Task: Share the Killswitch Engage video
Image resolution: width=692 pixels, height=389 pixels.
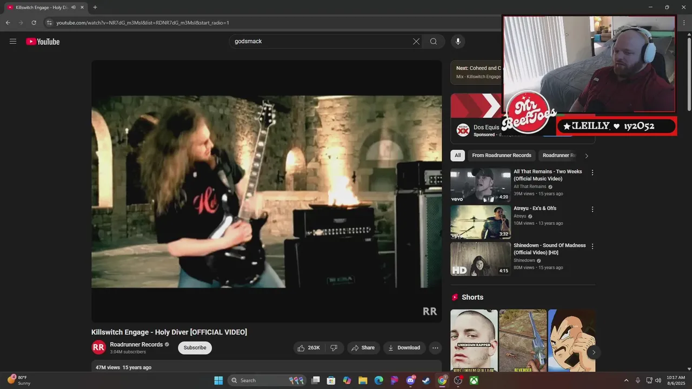Action: pos(363,348)
